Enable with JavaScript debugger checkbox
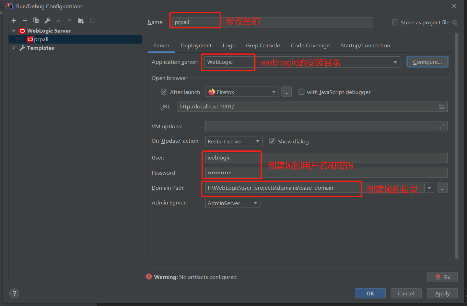The height and width of the screenshot is (306, 467). click(301, 92)
